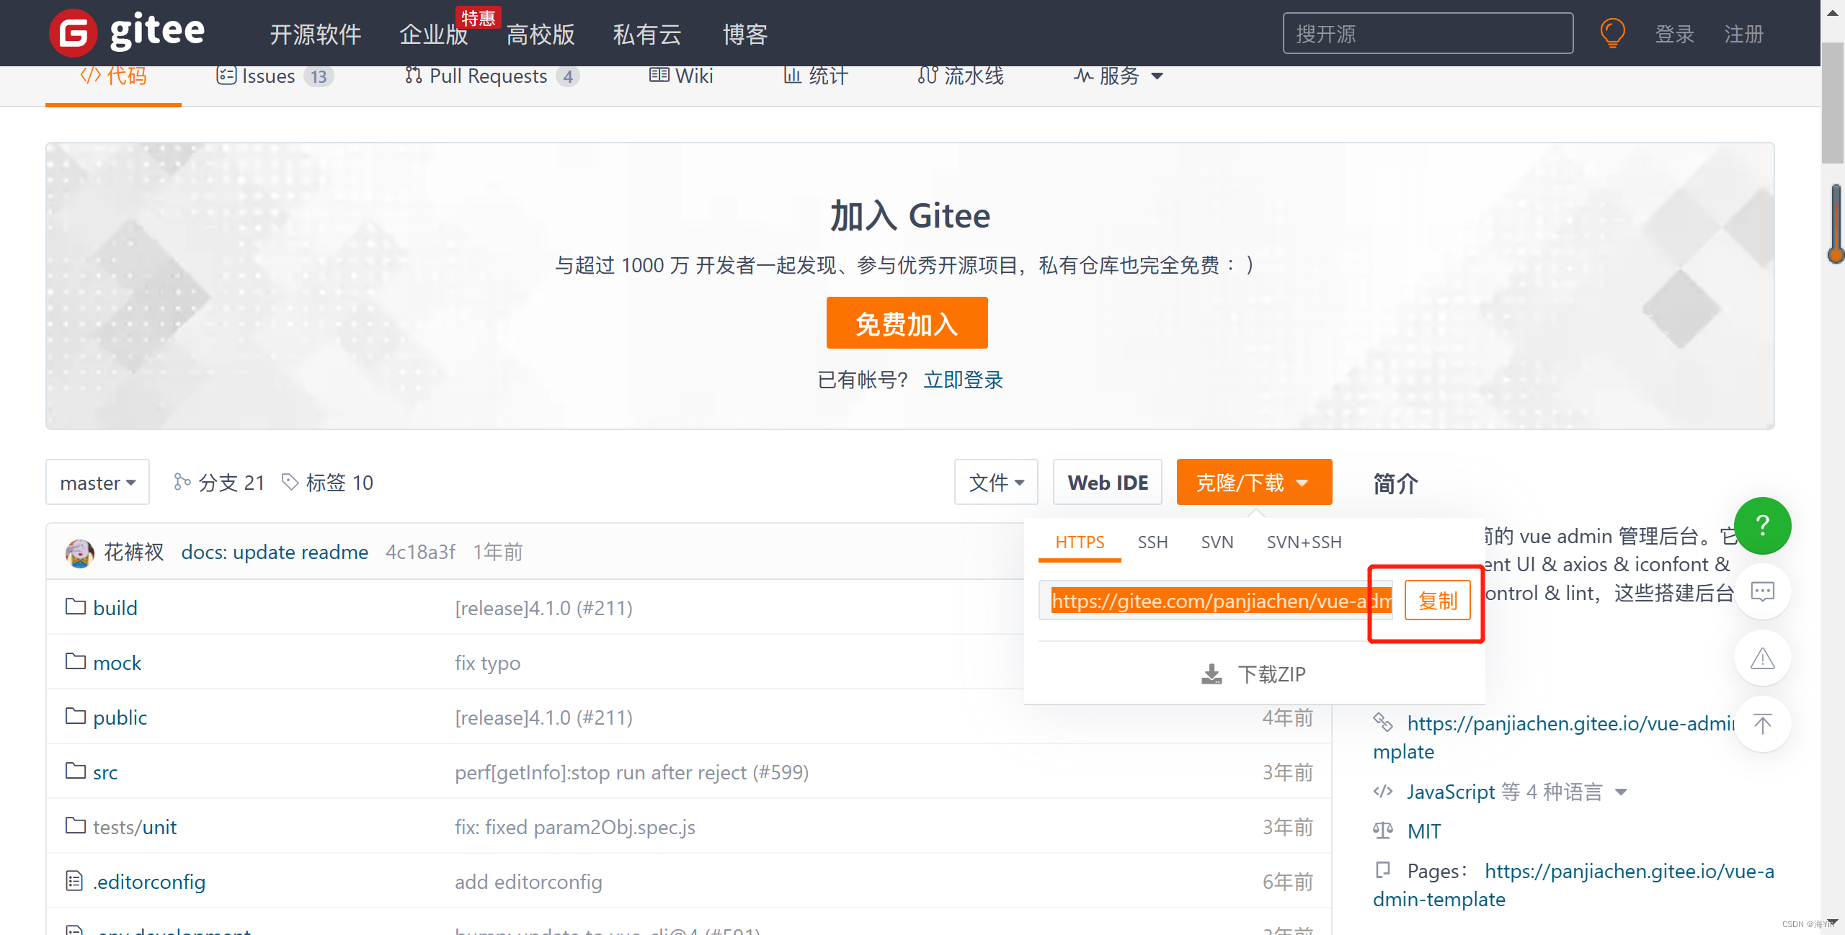Open the MIT license link
Viewport: 1845px width, 935px height.
coord(1424,831)
